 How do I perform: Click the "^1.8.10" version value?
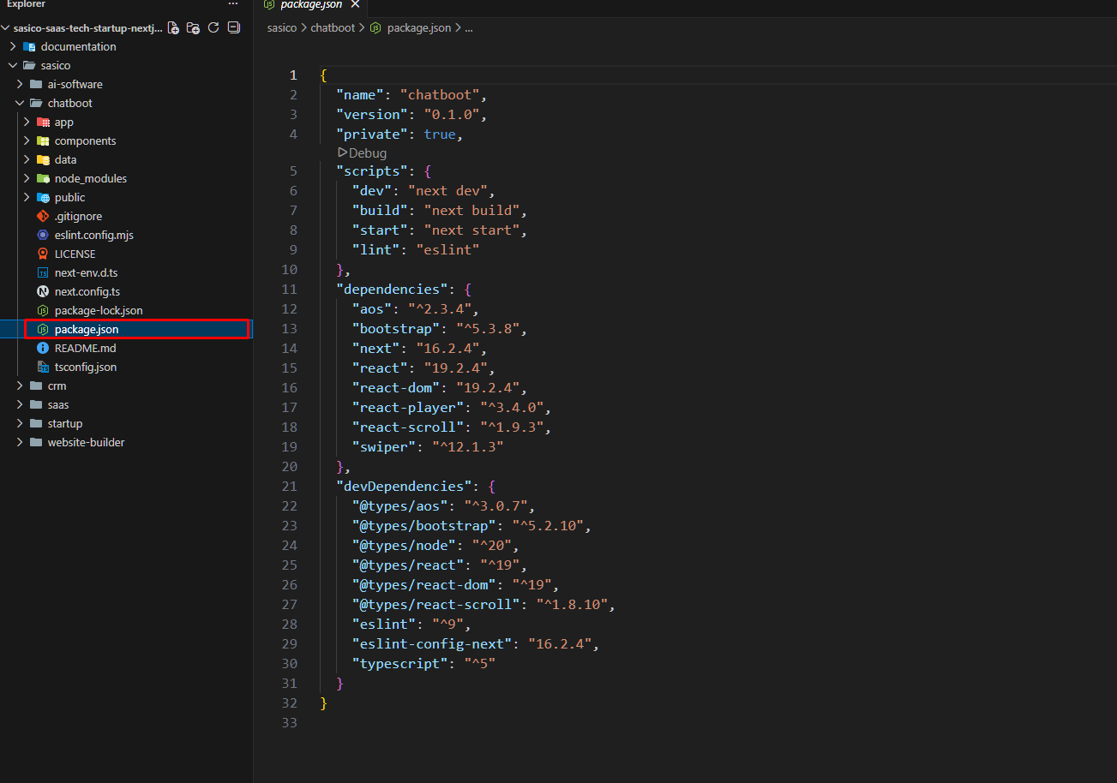[572, 605]
